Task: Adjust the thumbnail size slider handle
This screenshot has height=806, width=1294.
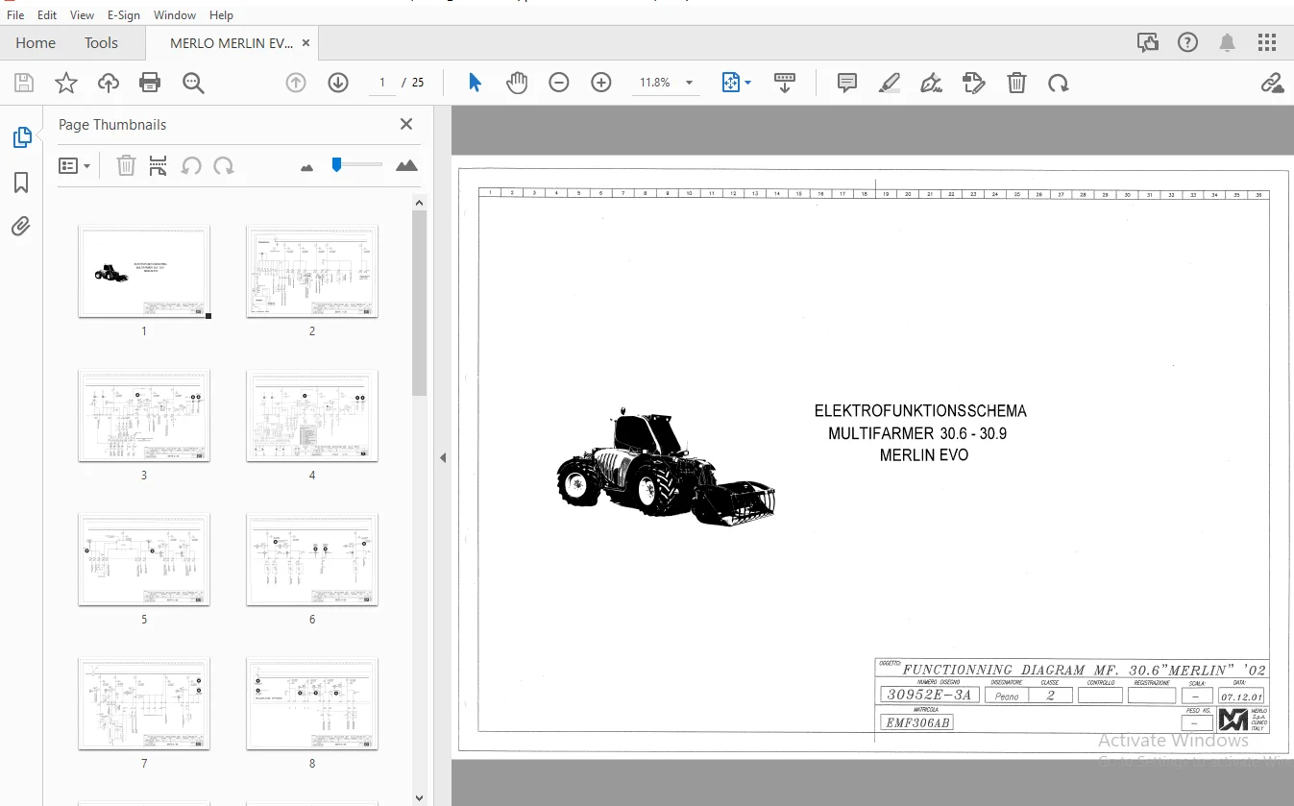Action: tap(336, 164)
